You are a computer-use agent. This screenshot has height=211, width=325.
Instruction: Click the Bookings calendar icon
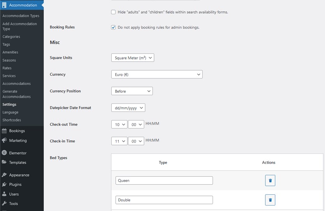pos(4,131)
